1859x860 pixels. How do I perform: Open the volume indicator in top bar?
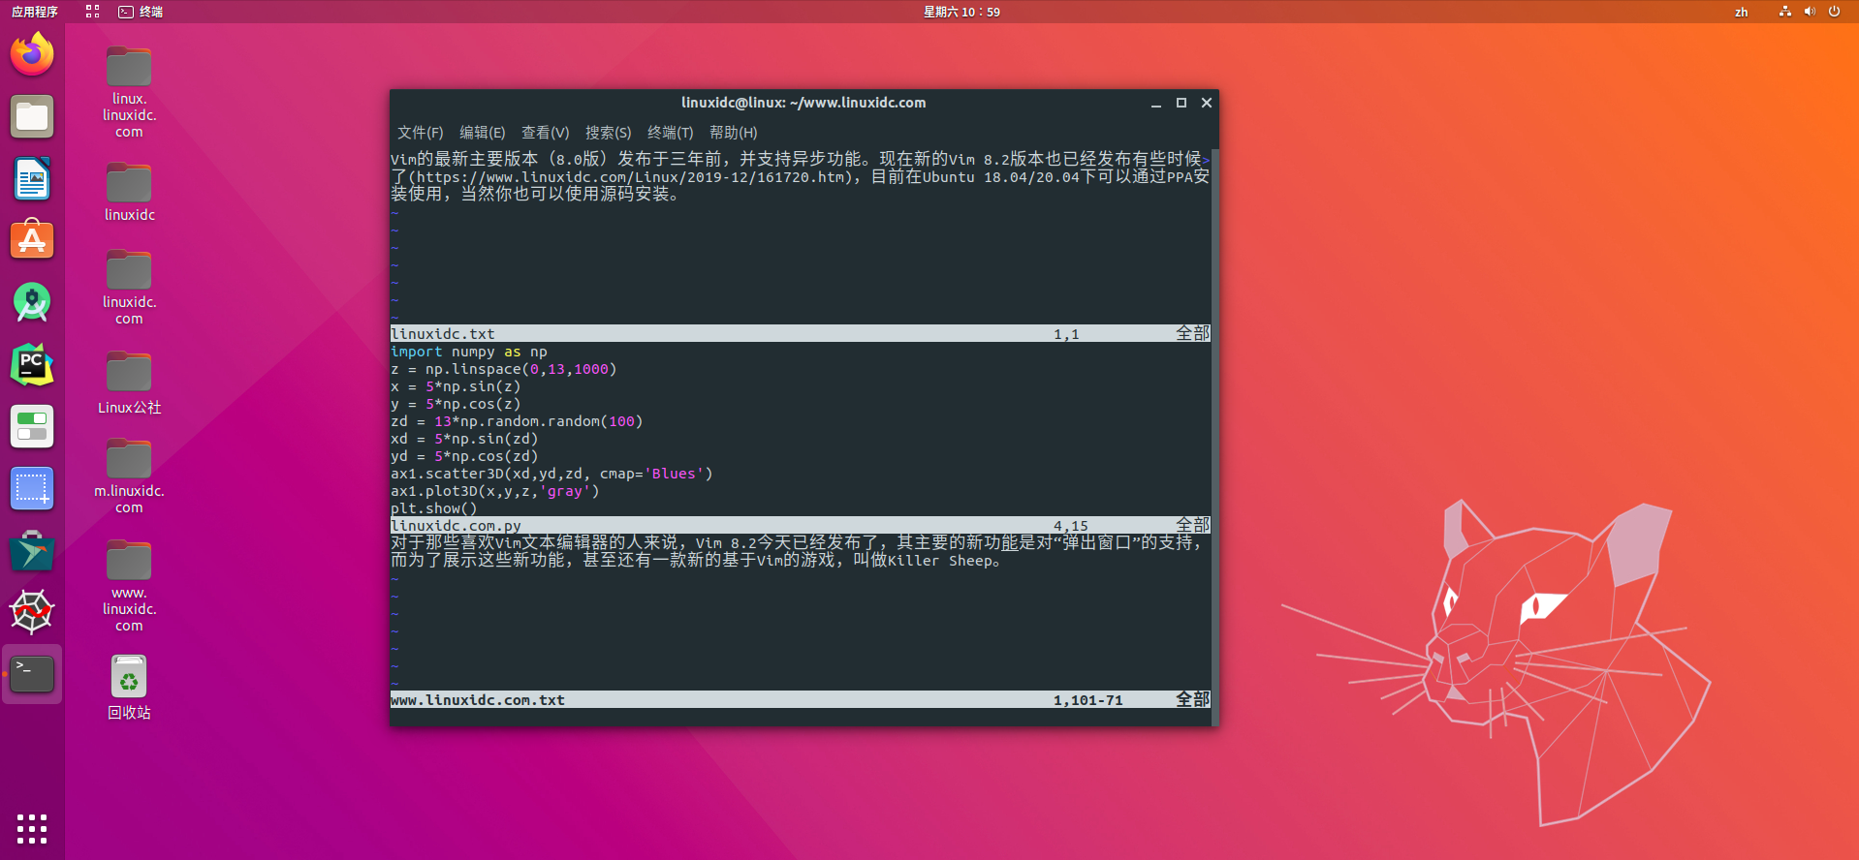pos(1809,12)
